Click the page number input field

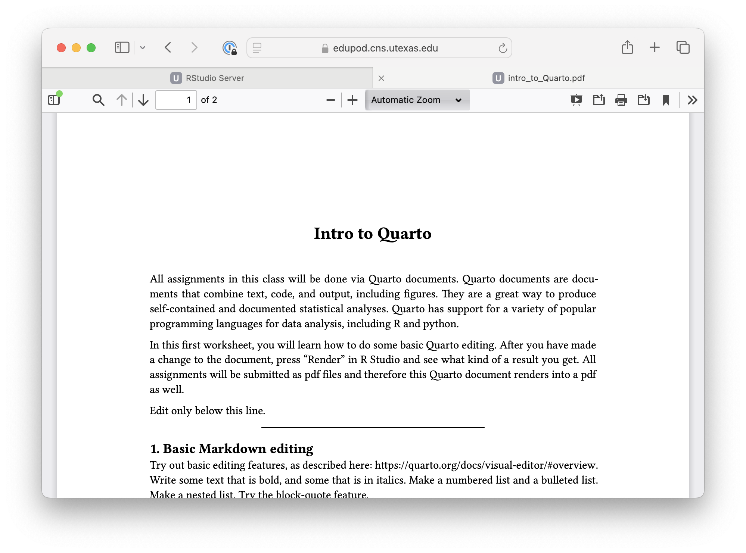pos(176,100)
